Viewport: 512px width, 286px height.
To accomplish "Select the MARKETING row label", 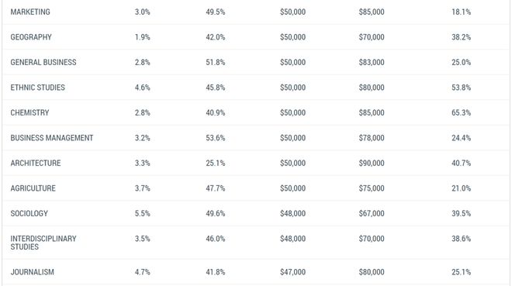I will [30, 12].
